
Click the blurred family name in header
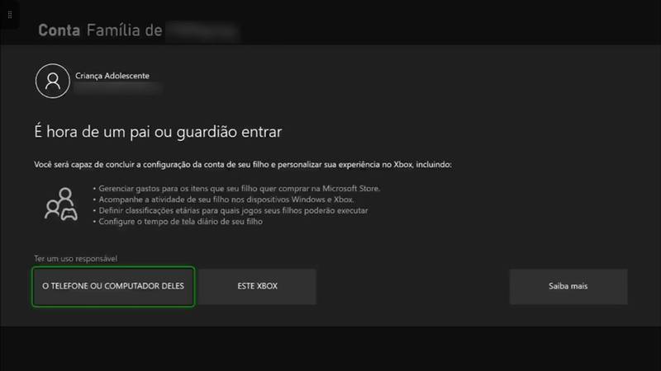(203, 31)
